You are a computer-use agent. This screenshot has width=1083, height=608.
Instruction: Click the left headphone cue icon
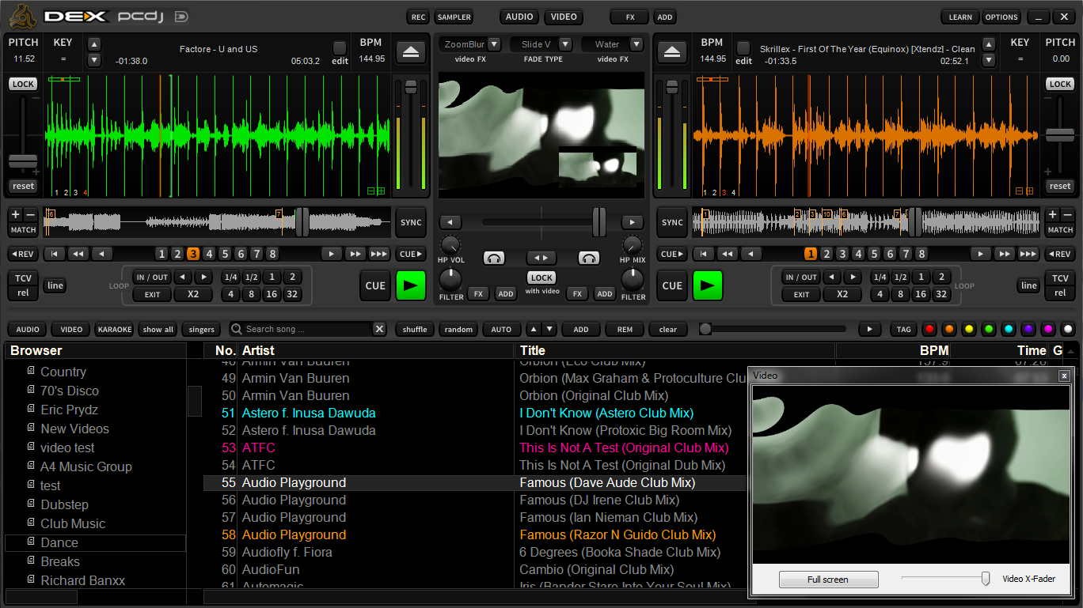[496, 258]
